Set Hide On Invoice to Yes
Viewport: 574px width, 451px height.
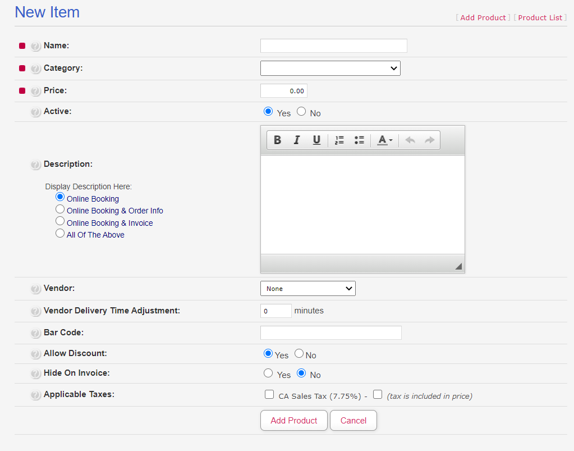click(268, 373)
